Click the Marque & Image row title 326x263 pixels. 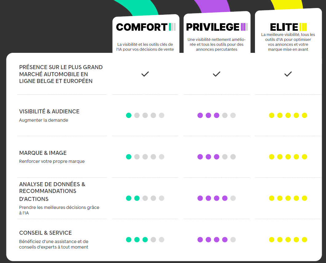[x=43, y=153]
